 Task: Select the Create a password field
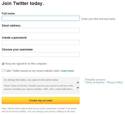(41, 42)
